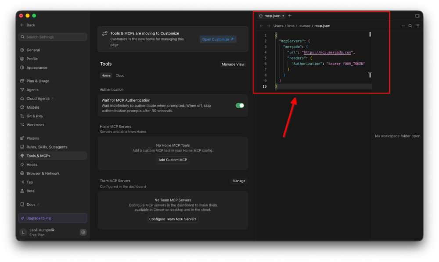Navigate forward with the editor right arrow

[269, 26]
